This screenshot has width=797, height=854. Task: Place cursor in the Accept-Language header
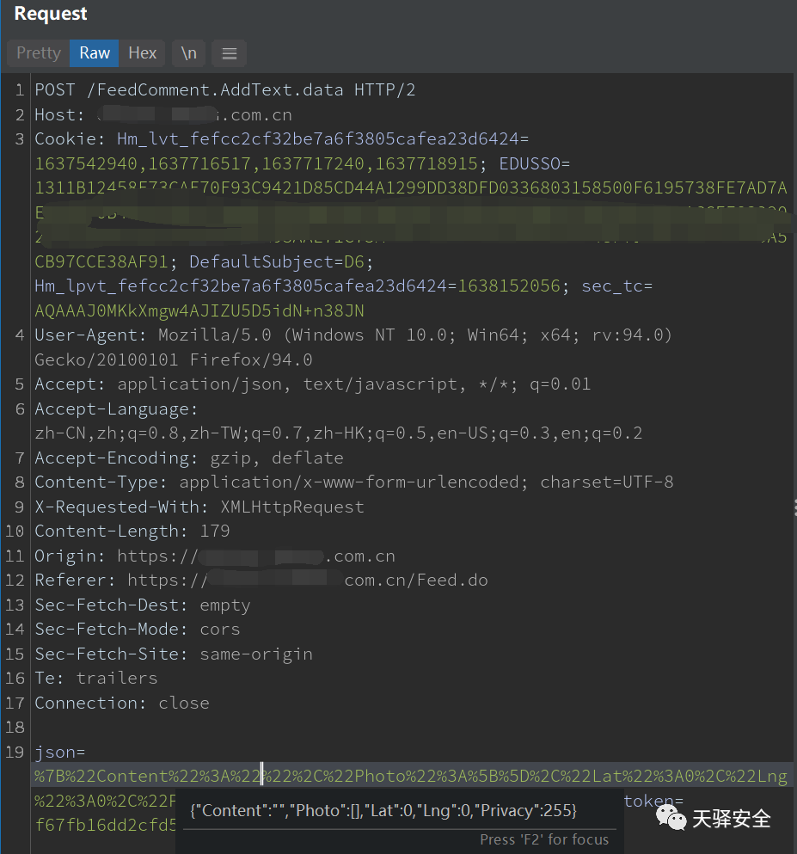(x=115, y=409)
